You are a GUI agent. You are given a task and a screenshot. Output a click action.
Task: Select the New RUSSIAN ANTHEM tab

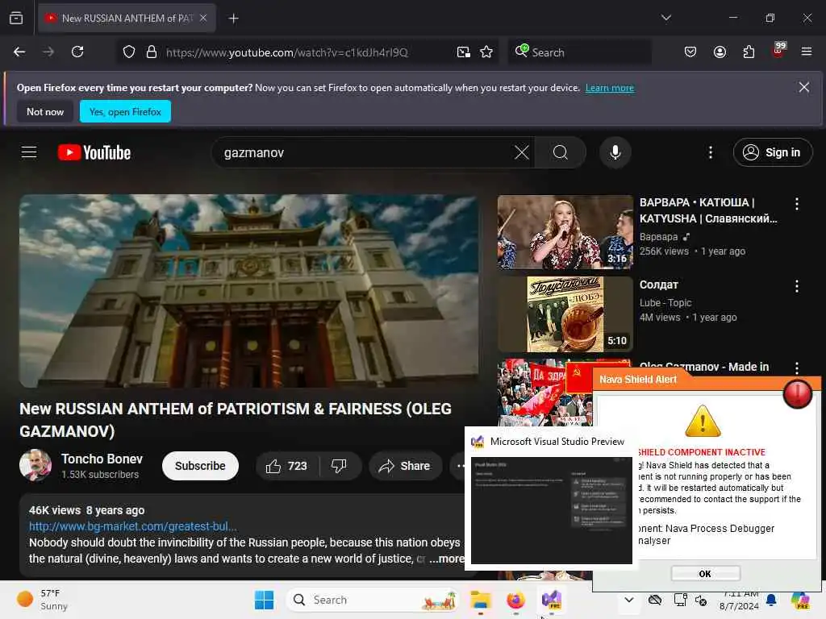[x=127, y=18]
